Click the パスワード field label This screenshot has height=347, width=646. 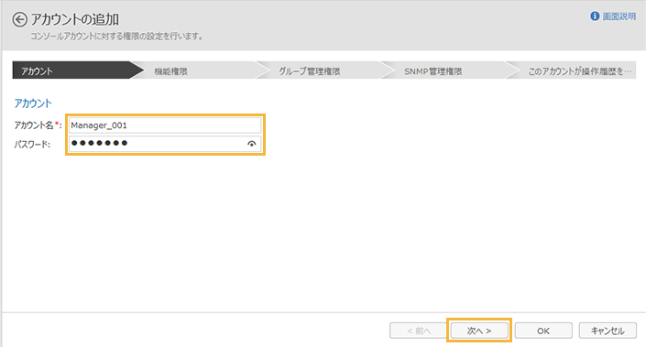tap(32, 145)
